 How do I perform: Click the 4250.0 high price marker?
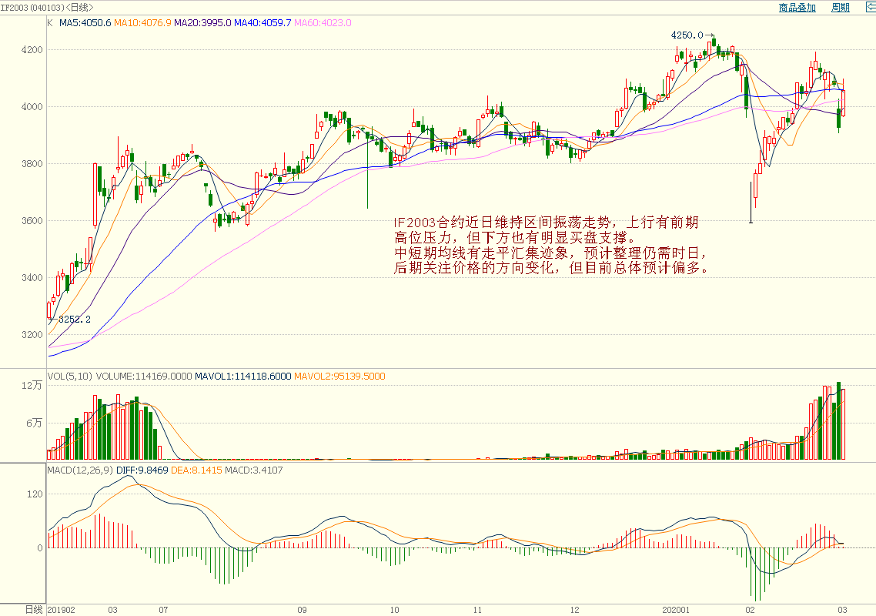[x=687, y=35]
